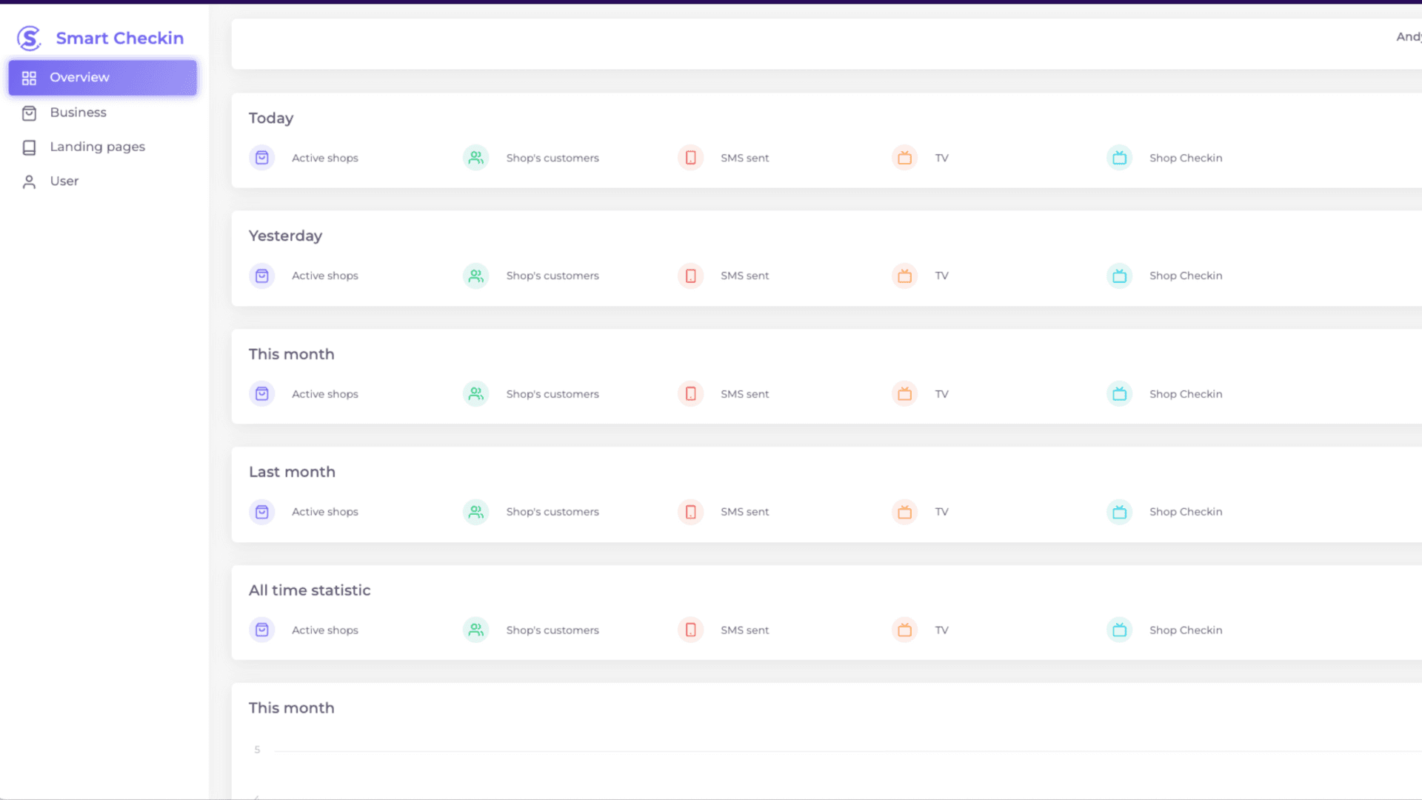Click Active shops icon under Last month
This screenshot has height=800, width=1422.
(x=262, y=511)
